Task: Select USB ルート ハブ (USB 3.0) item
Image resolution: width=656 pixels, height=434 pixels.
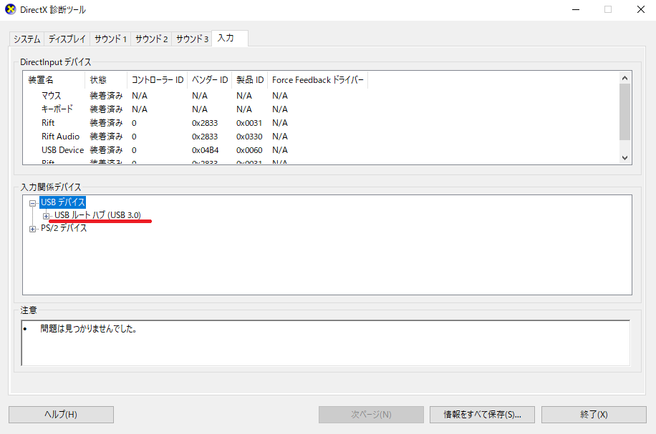Action: tap(97, 215)
